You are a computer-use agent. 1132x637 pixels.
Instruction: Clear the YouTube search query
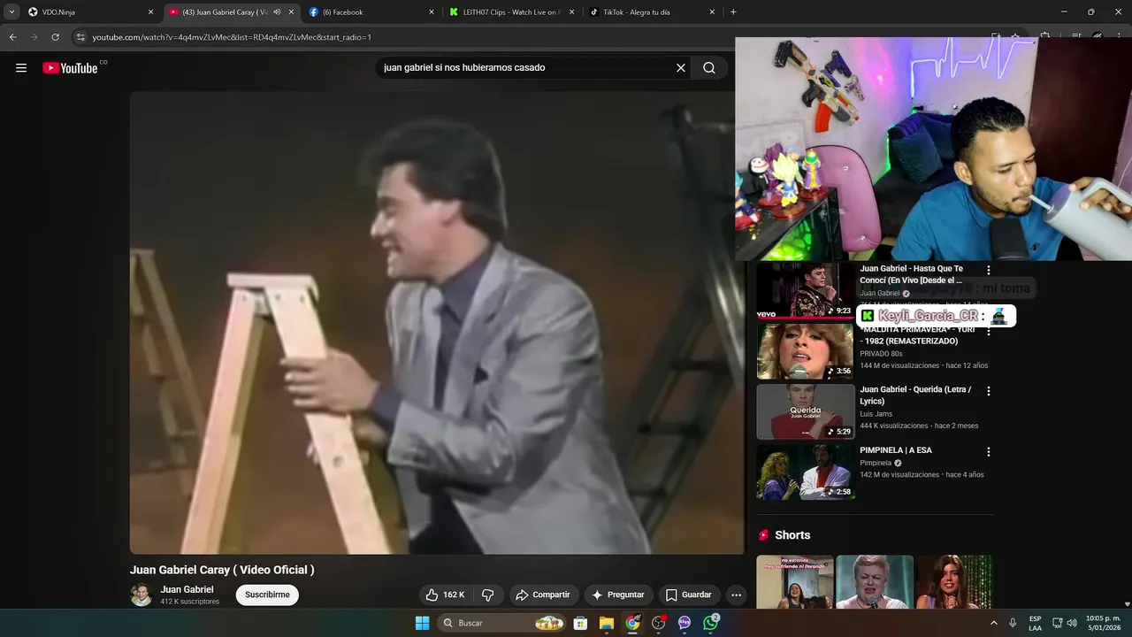681,68
